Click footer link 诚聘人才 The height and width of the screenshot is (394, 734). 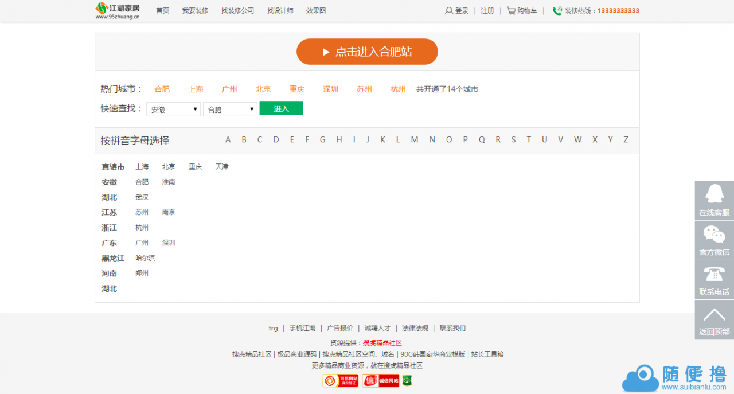click(377, 329)
